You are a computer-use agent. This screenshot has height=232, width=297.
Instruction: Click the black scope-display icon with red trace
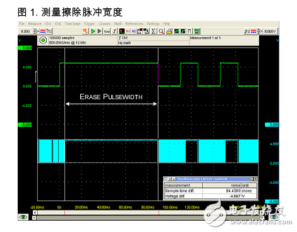coord(122,32)
